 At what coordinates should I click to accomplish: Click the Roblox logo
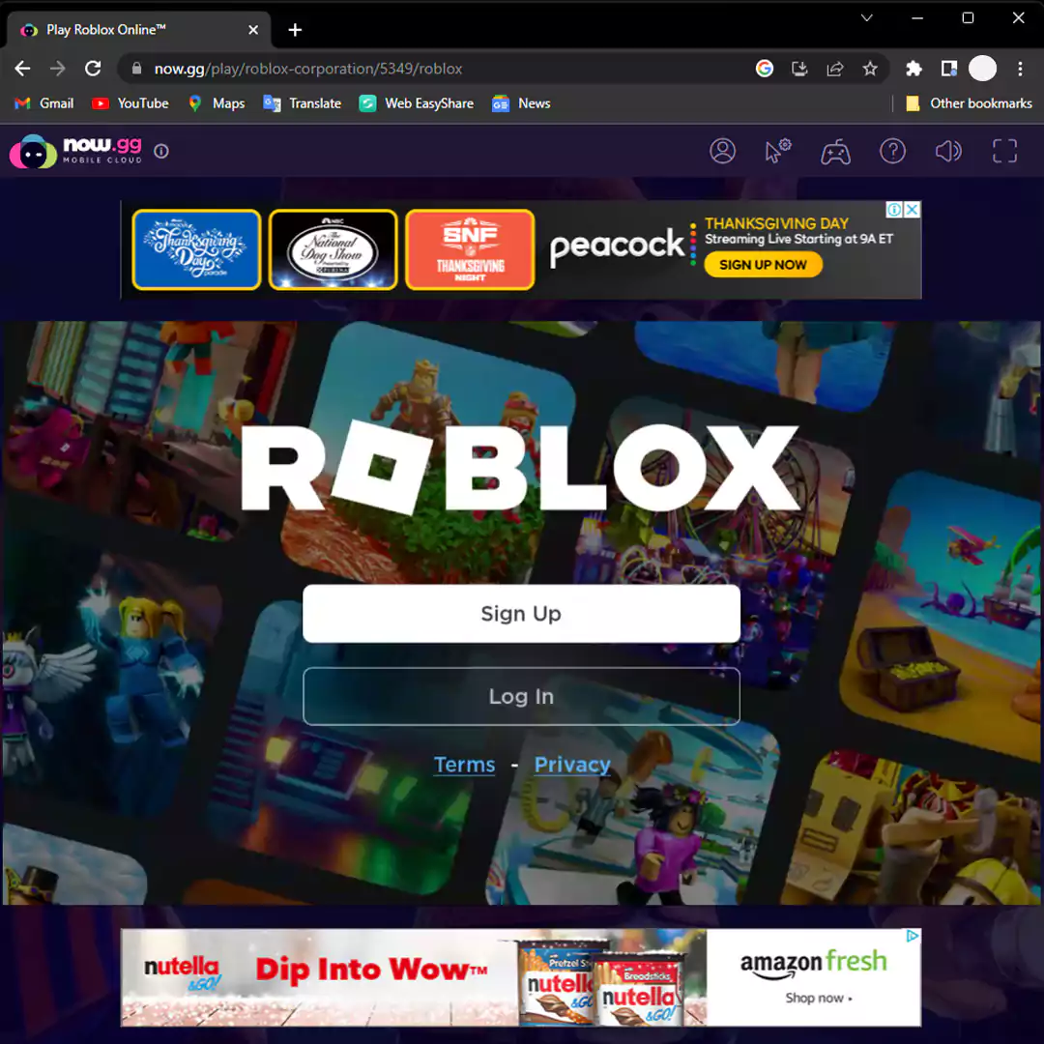pyautogui.click(x=520, y=468)
